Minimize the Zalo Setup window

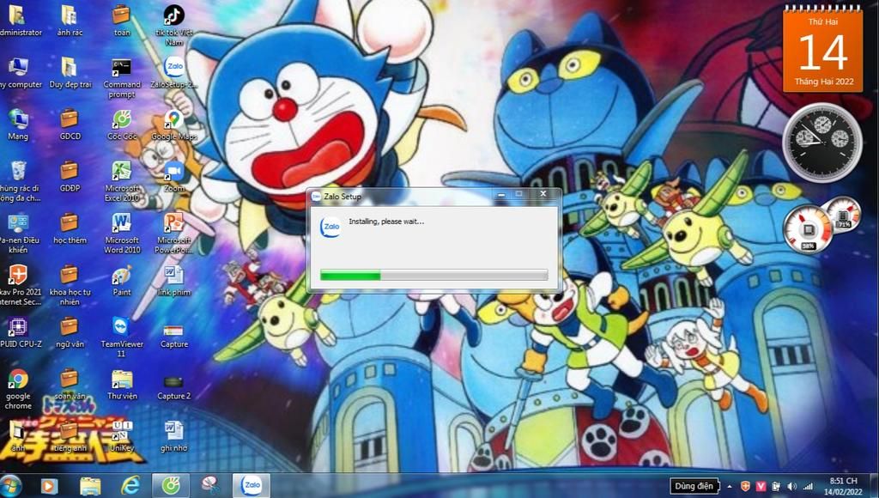pyautogui.click(x=501, y=194)
